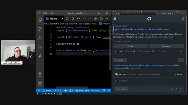Switch to the Pull requests tab
The image size is (188, 105).
click(147, 51)
